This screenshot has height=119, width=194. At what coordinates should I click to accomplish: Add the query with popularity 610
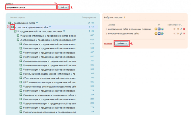pyautogui.click(x=21, y=44)
